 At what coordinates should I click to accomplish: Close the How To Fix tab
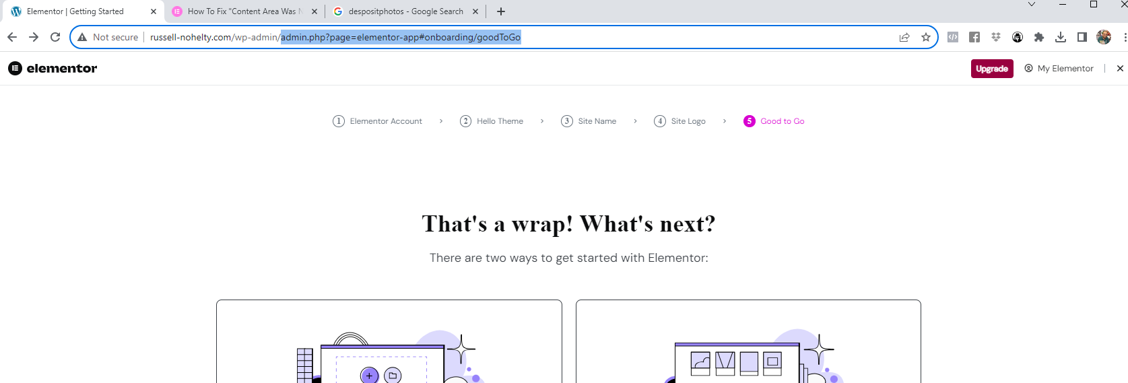[314, 11]
